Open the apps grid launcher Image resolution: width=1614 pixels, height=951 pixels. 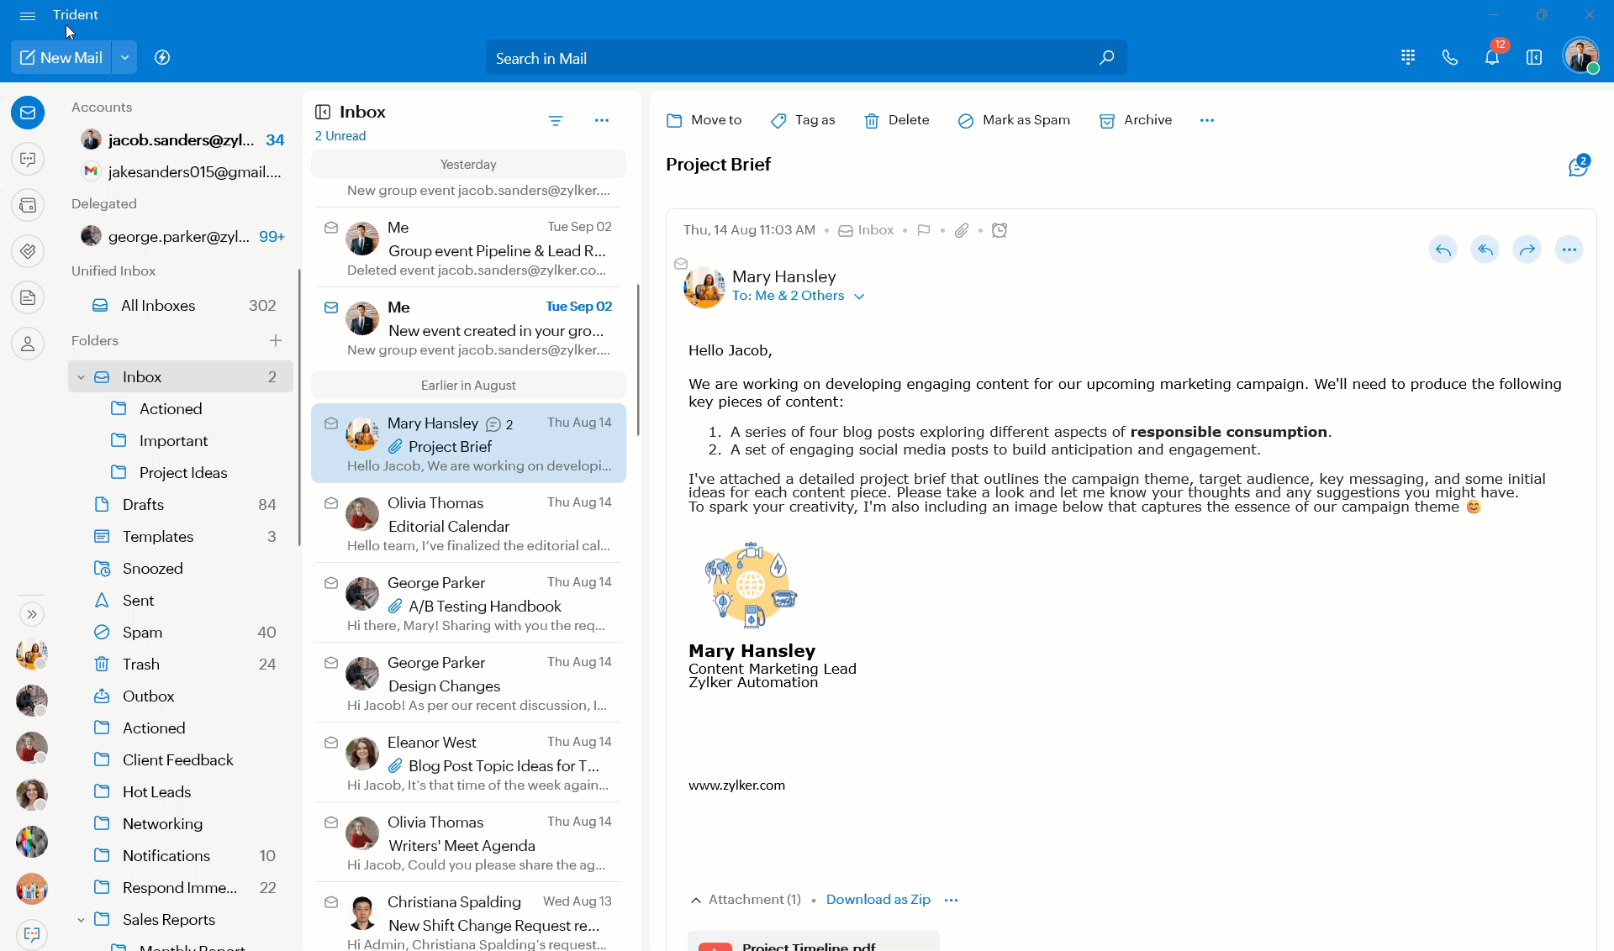pos(1408,58)
